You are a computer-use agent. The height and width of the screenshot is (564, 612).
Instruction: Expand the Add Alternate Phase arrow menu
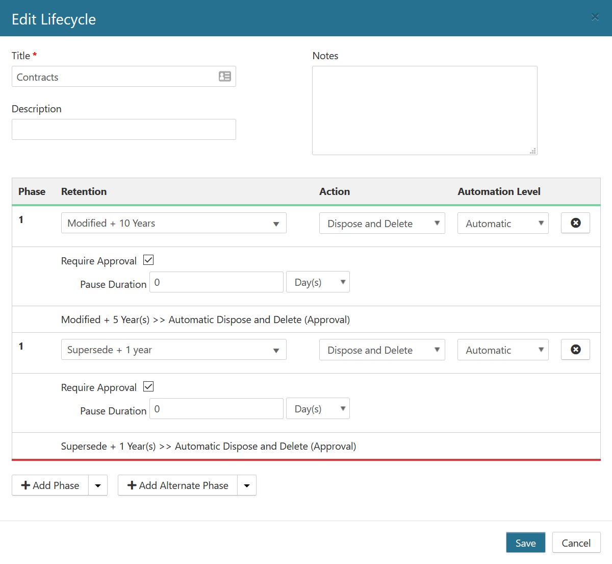click(x=247, y=485)
